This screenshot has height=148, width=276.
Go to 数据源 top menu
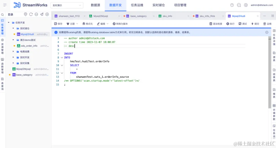95,5
